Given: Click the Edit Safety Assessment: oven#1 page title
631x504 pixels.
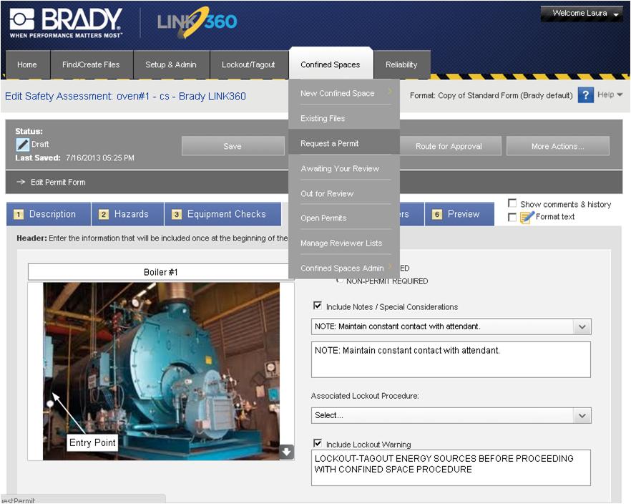Looking at the screenshot, I should (x=125, y=96).
